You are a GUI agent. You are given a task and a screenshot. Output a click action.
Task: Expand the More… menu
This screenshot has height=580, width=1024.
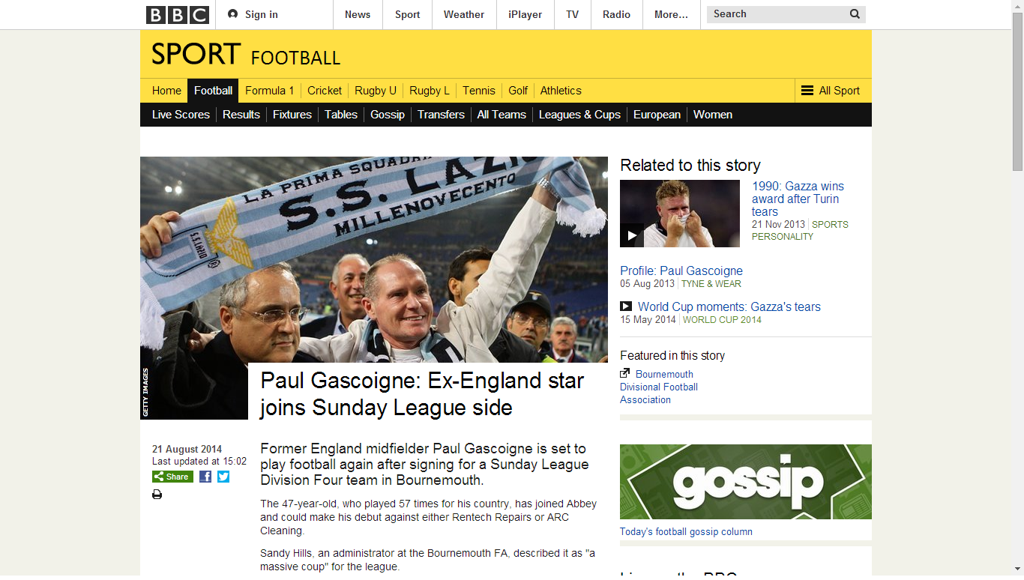[x=671, y=14]
